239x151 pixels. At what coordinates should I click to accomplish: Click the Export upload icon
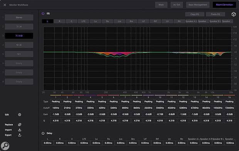coord(20,135)
